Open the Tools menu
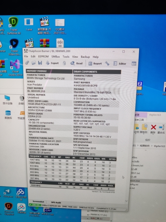 point(66,57)
